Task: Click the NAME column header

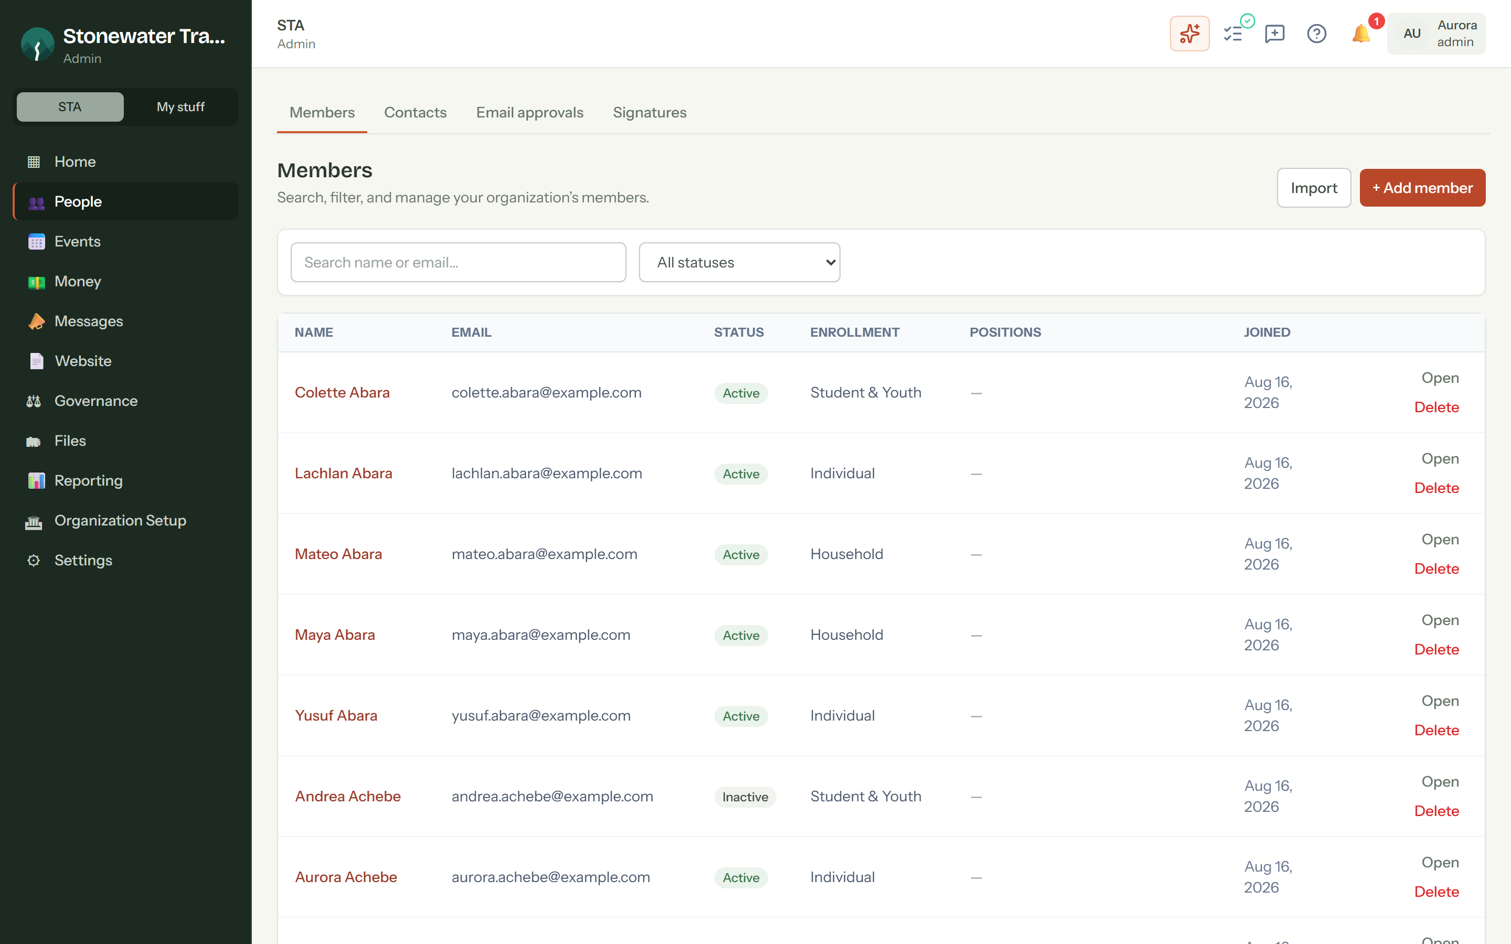Action: pos(314,333)
